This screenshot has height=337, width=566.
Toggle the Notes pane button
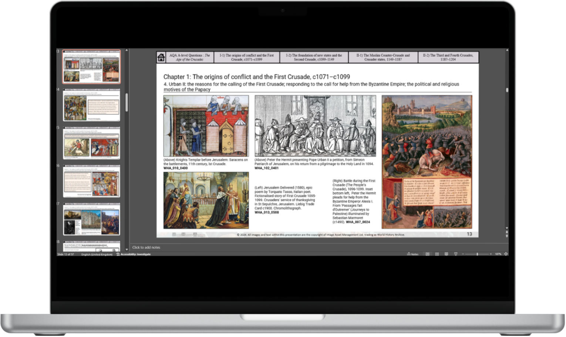412,254
